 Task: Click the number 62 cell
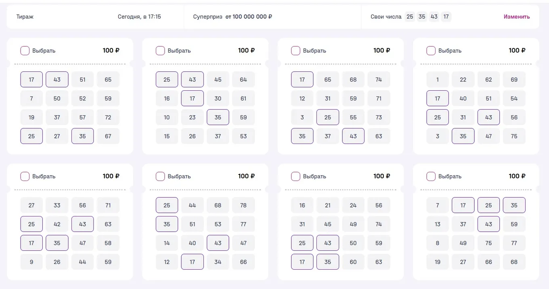[488, 79]
